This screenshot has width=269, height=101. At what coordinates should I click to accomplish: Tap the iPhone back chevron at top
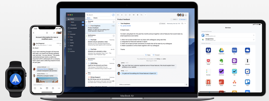pos(34,33)
